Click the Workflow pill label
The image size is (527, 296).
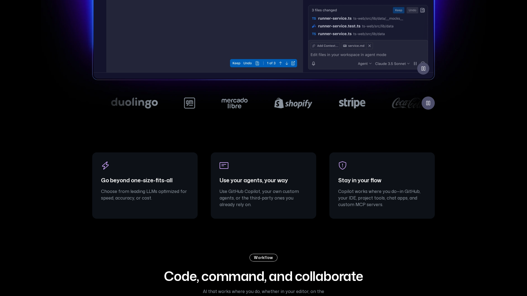pos(263,258)
